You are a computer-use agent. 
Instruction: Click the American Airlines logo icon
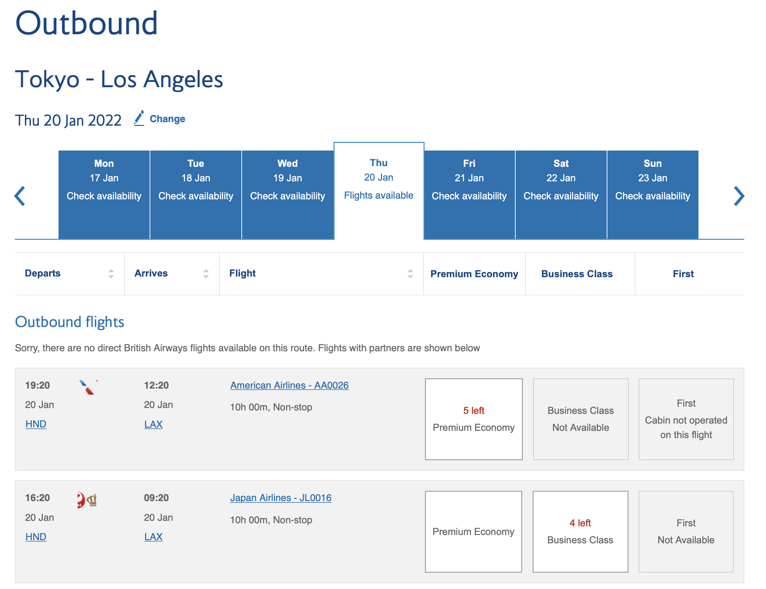coord(88,387)
